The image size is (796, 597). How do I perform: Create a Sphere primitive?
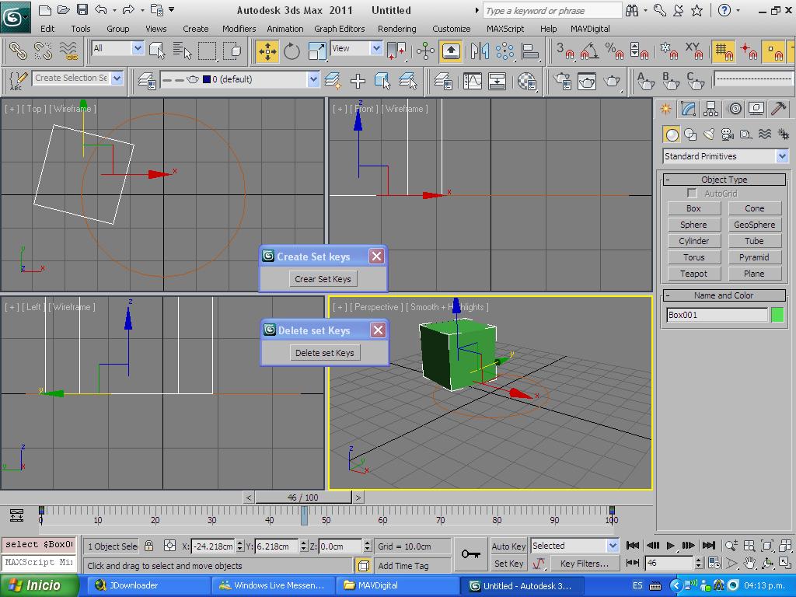coord(693,225)
